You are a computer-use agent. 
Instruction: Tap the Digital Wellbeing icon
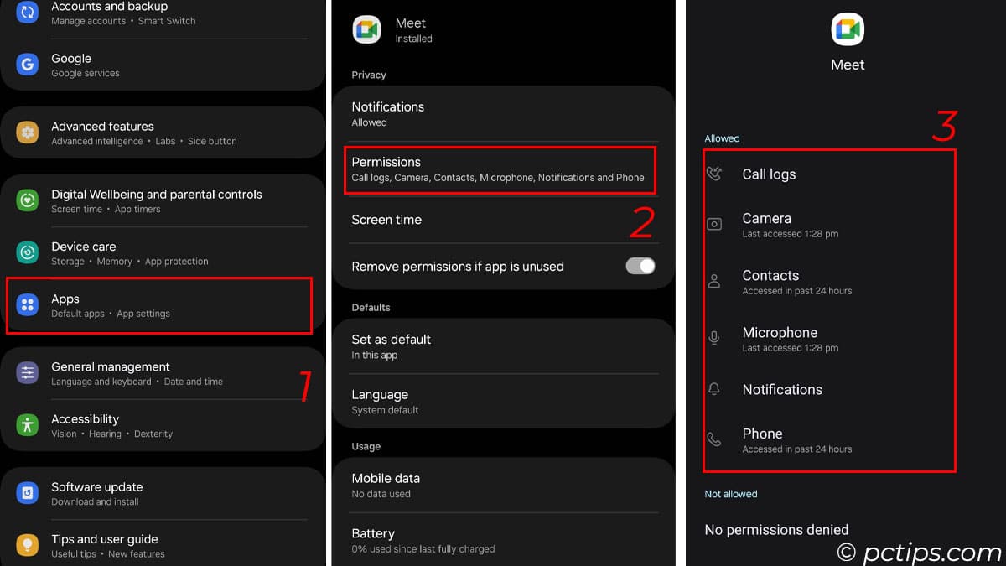pyautogui.click(x=28, y=200)
